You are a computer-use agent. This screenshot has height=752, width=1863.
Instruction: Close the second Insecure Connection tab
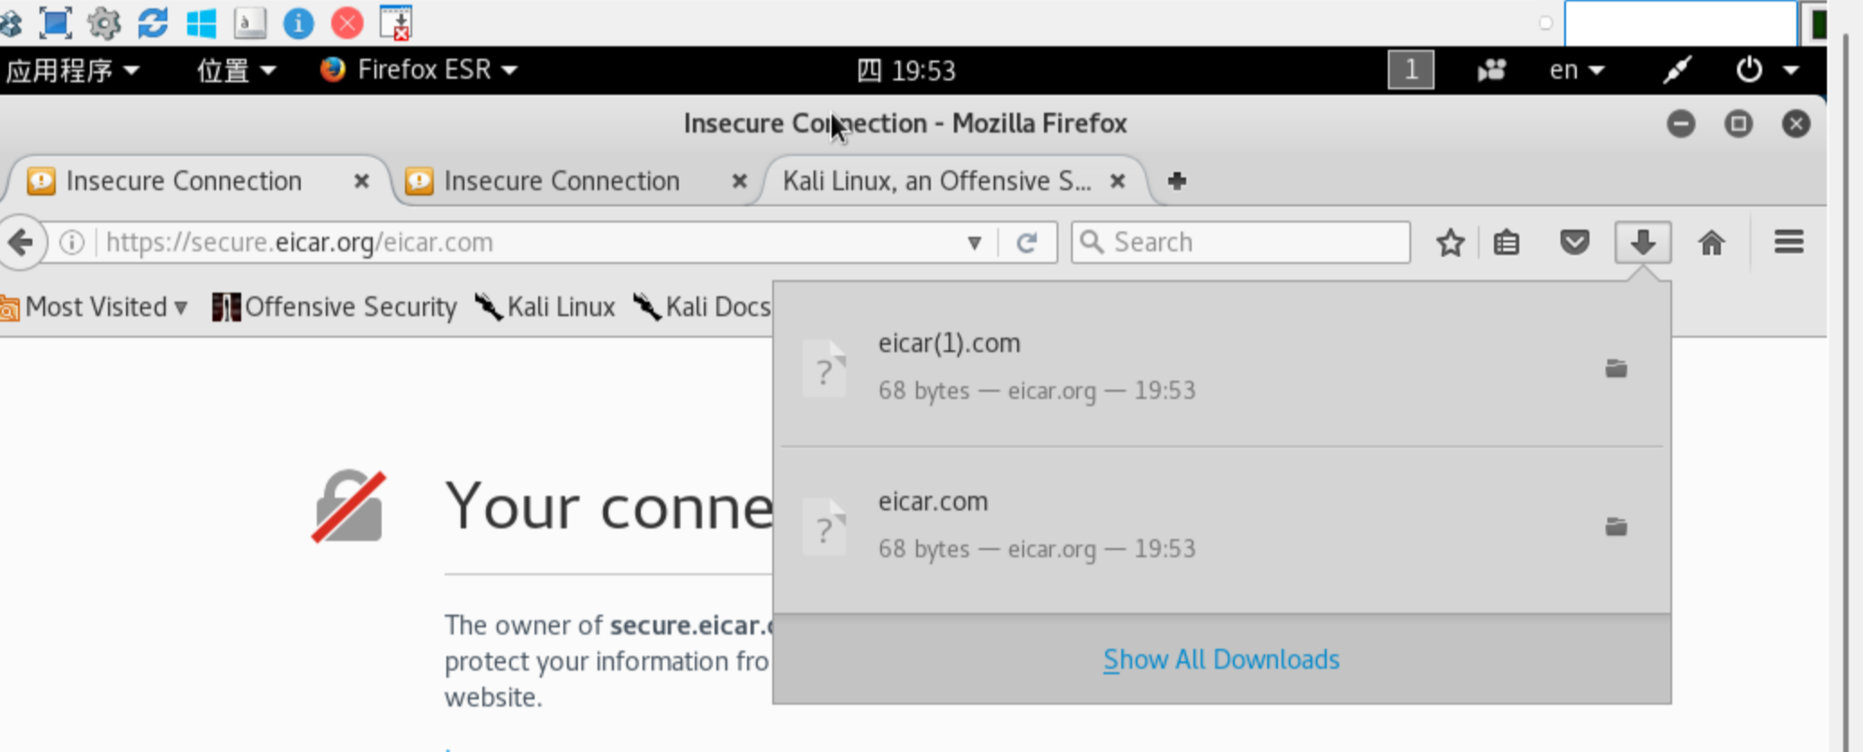[x=740, y=181]
